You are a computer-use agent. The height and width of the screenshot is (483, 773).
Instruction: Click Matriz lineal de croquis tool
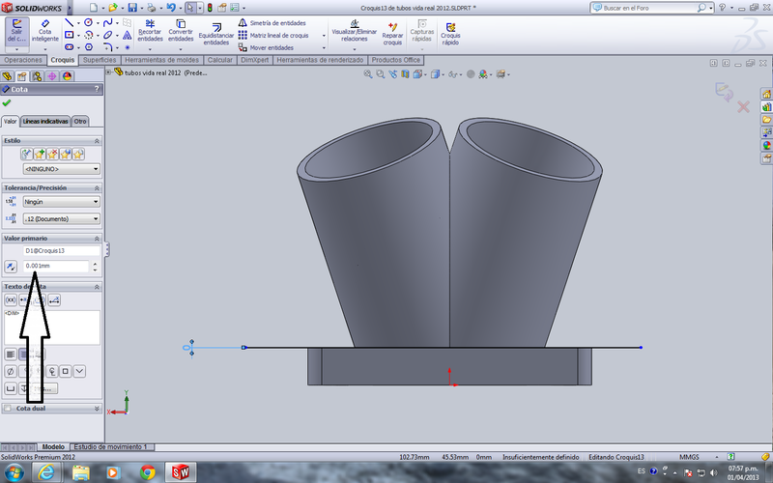[273, 35]
